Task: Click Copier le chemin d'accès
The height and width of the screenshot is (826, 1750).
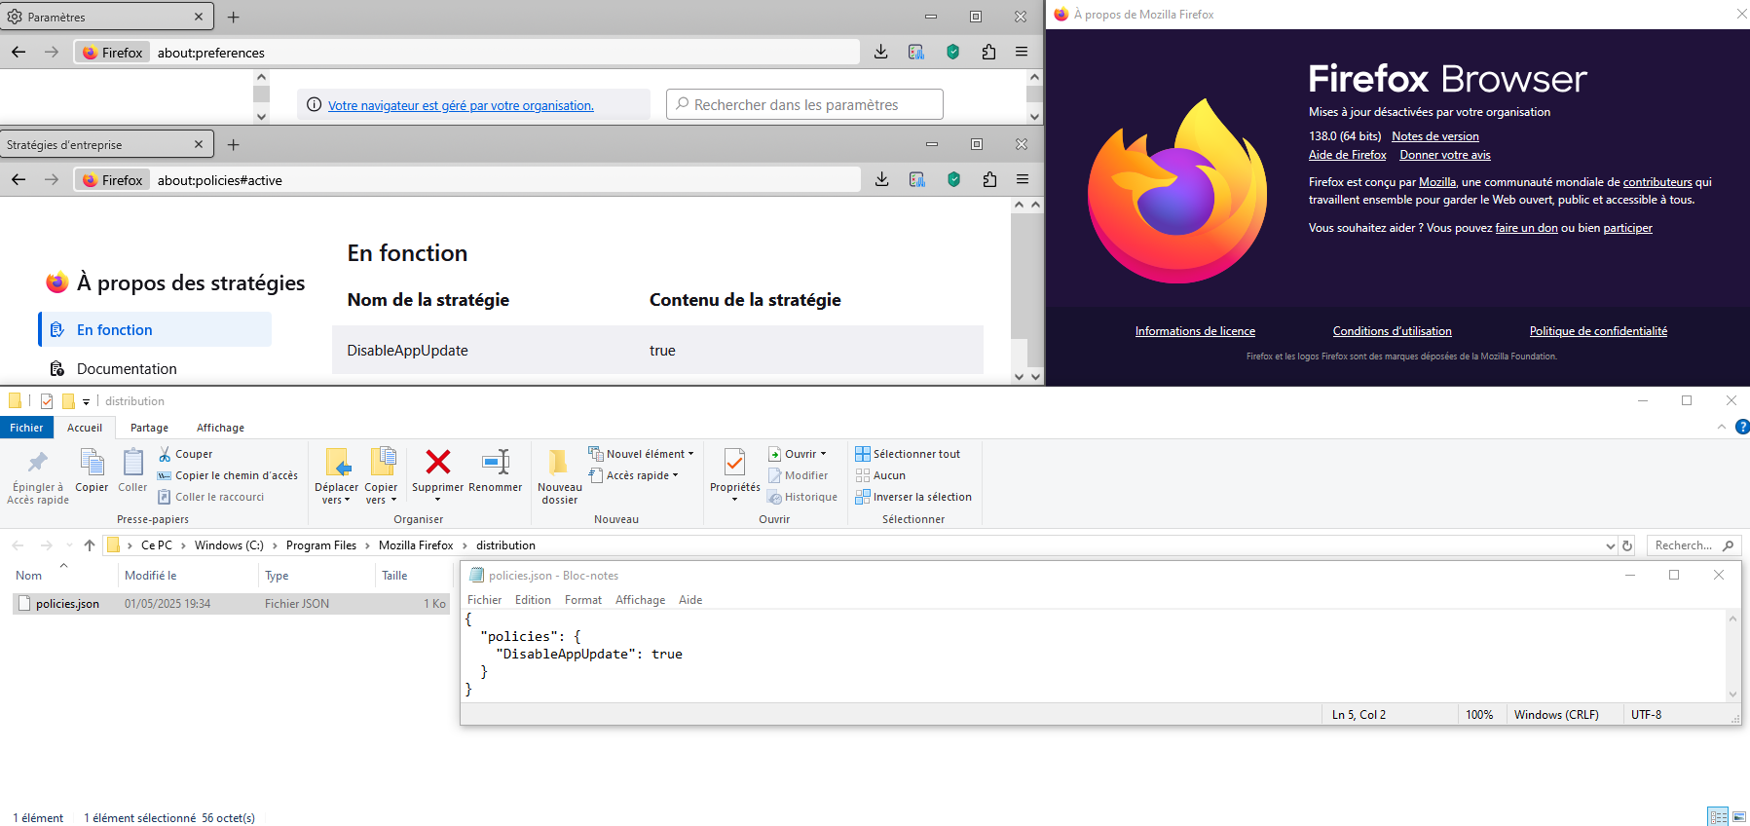Action: point(228,475)
